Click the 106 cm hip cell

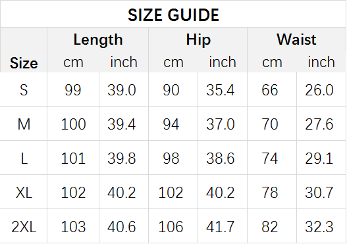[171, 227]
